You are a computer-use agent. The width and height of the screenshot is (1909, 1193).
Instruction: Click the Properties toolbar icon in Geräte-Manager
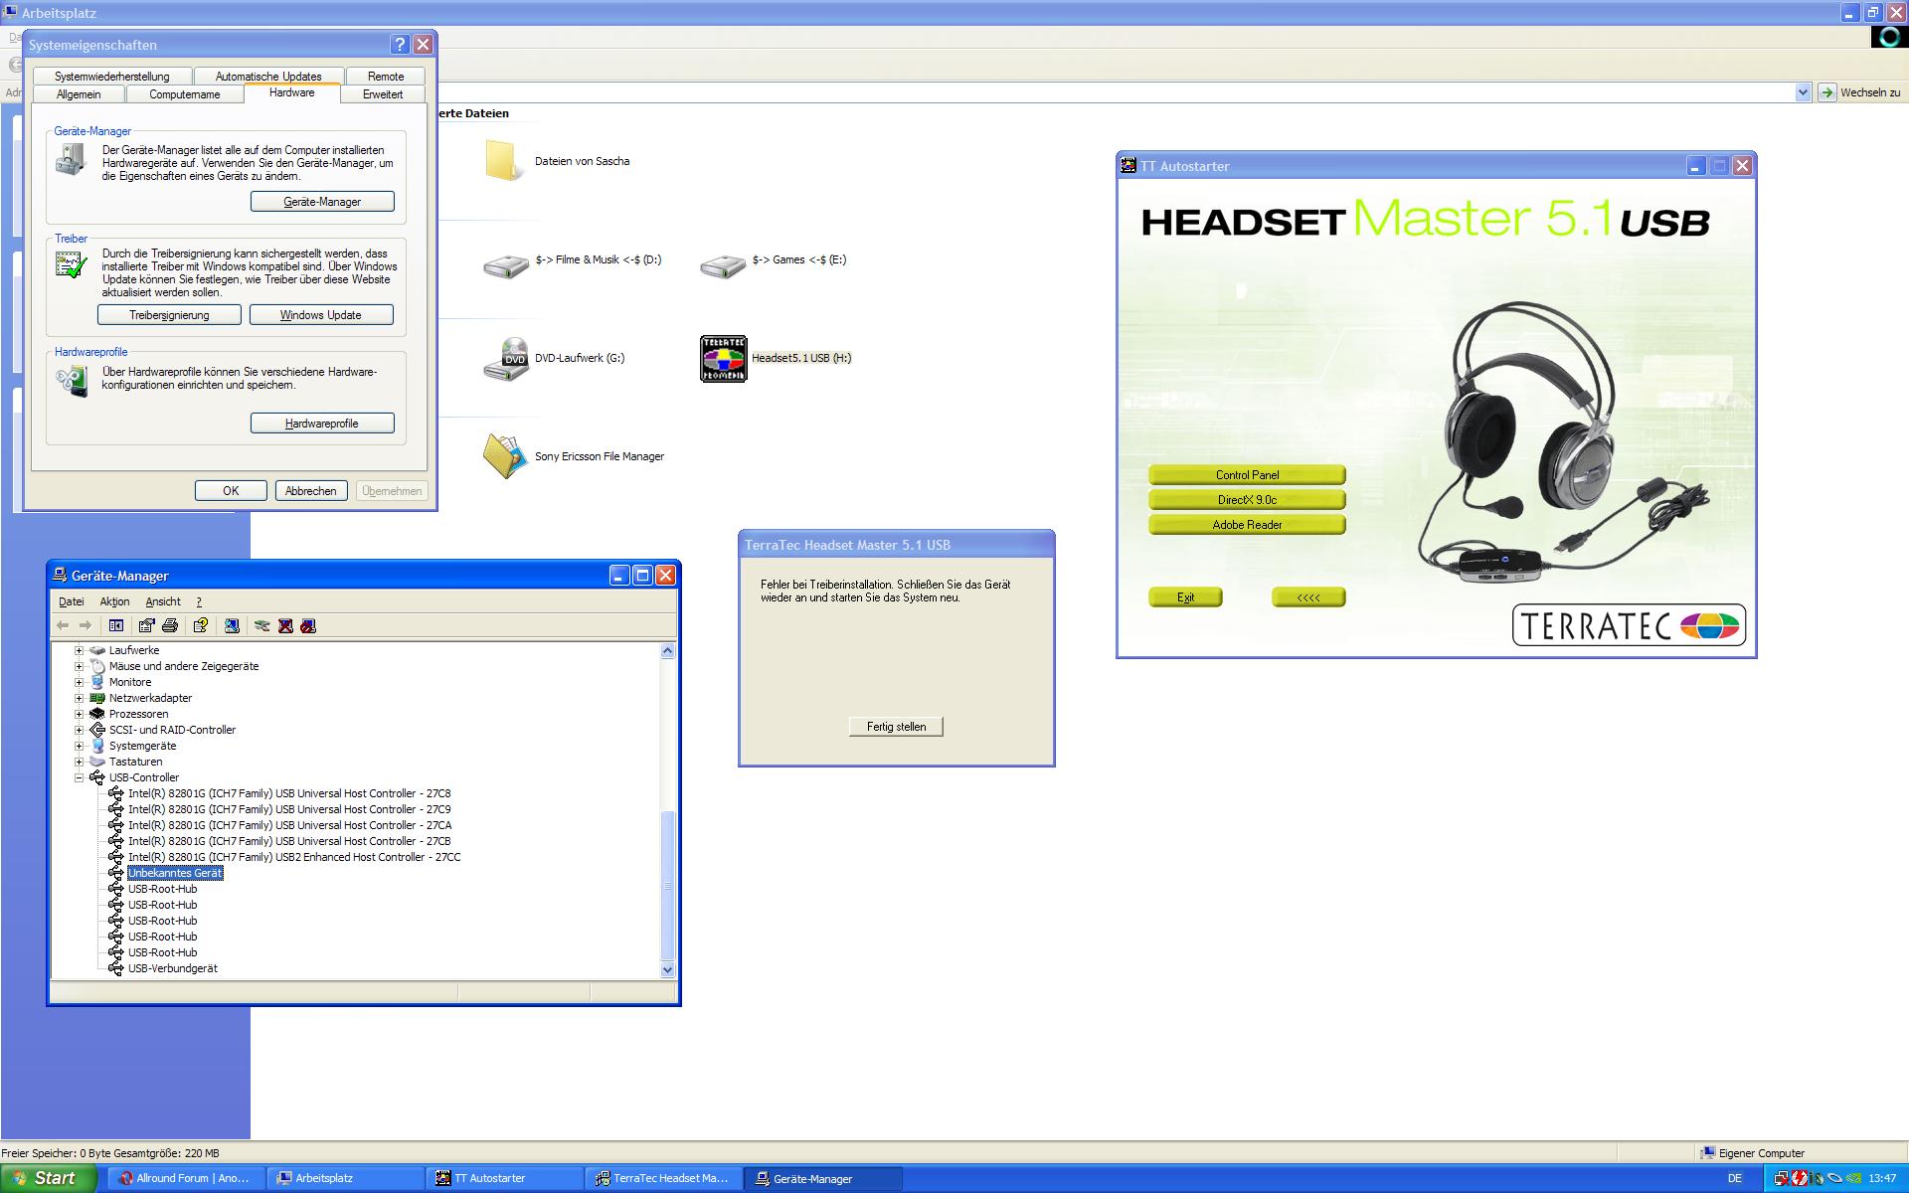pos(147,625)
